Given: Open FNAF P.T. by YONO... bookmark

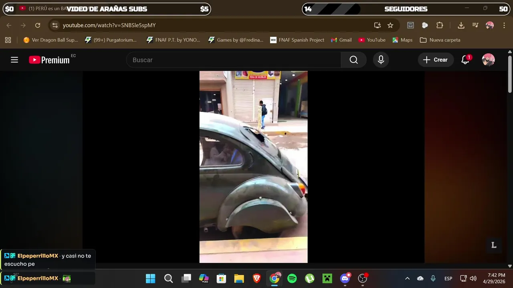Looking at the screenshot, I should (173, 40).
